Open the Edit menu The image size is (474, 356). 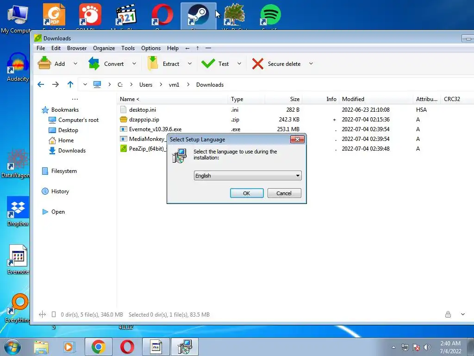56,48
